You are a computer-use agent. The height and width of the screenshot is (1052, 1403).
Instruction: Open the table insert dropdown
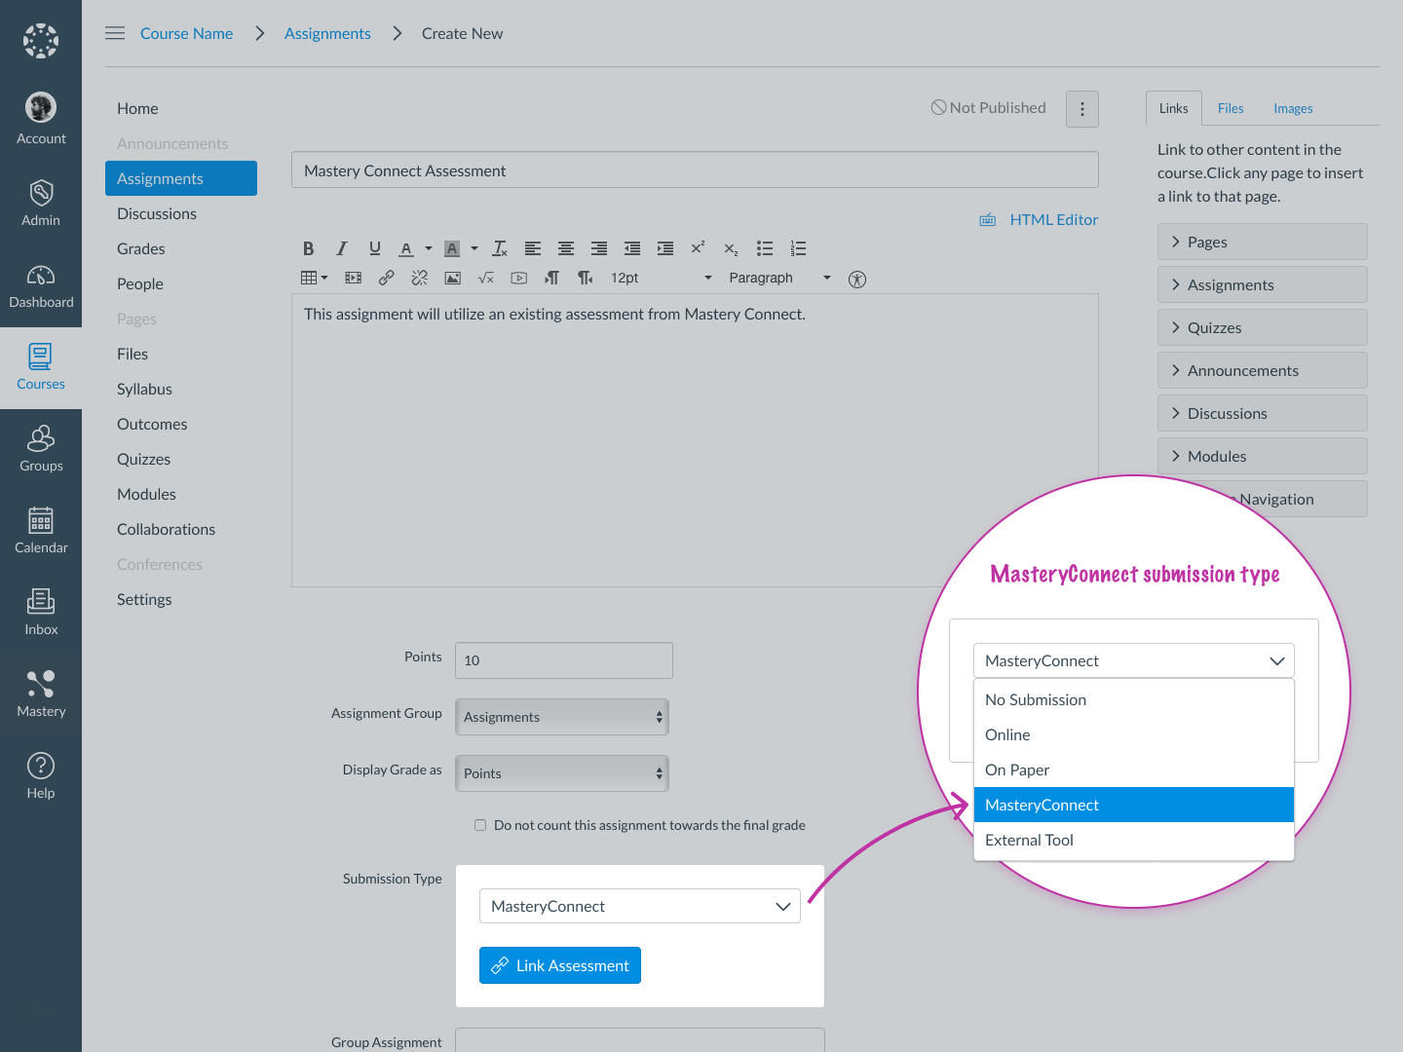tap(314, 278)
